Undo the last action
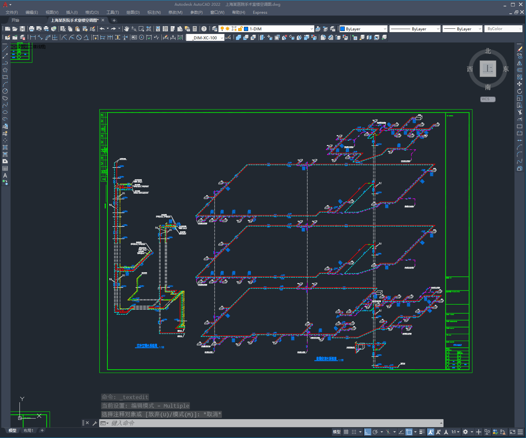 [102, 29]
